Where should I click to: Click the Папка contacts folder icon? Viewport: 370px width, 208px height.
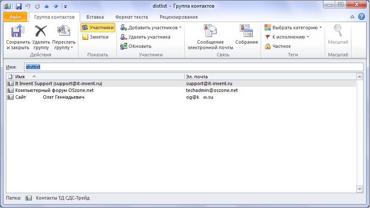[28, 198]
